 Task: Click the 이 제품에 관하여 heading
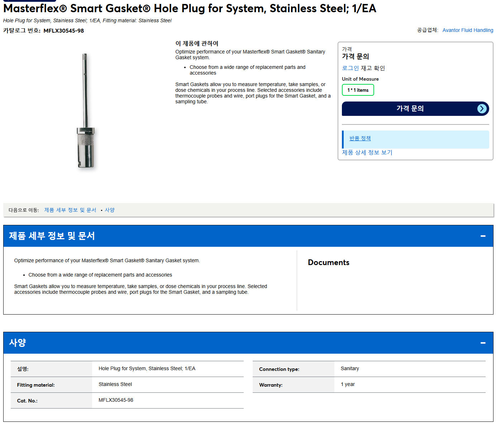pos(197,43)
